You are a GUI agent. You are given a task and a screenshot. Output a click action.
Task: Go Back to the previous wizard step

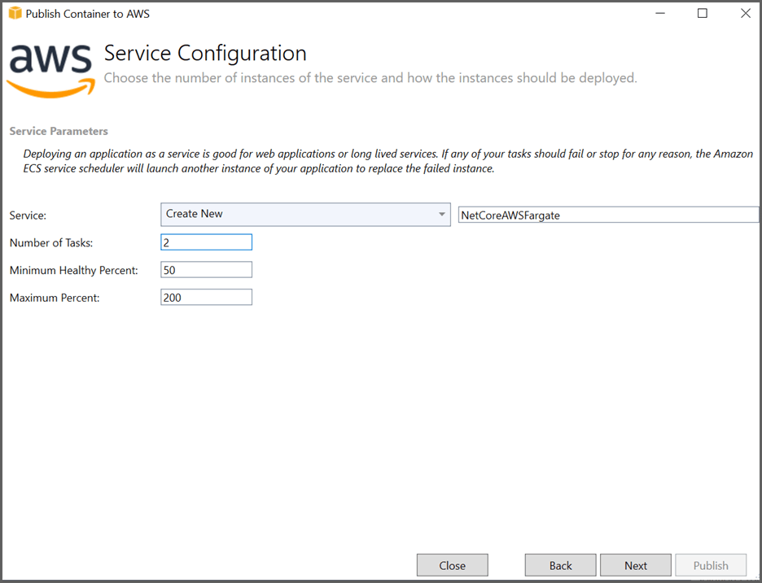pyautogui.click(x=560, y=564)
